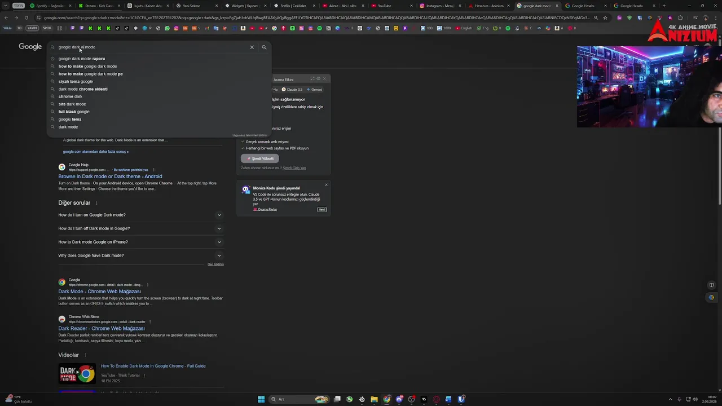Choose suggestion 'google tema'
The width and height of the screenshot is (722, 406).
pyautogui.click(x=70, y=120)
